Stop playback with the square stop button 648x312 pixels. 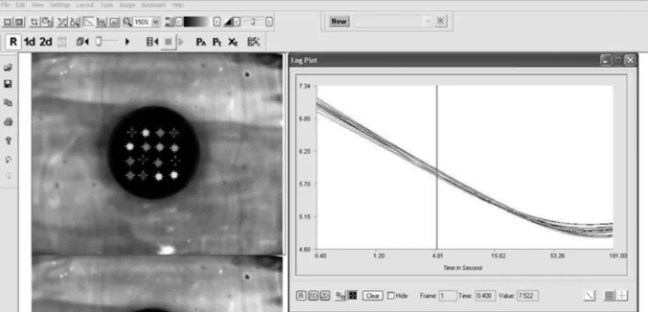(168, 41)
